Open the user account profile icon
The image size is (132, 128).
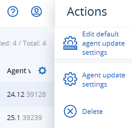36,11
